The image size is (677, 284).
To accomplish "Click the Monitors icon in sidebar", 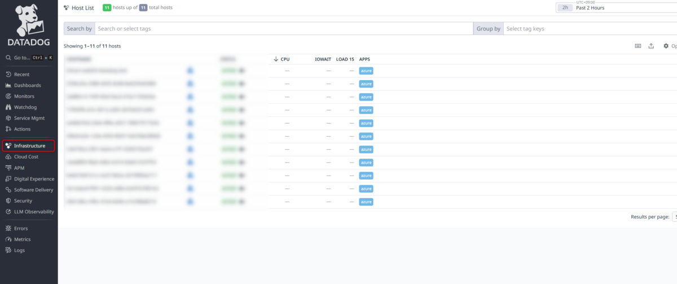I will [8, 97].
